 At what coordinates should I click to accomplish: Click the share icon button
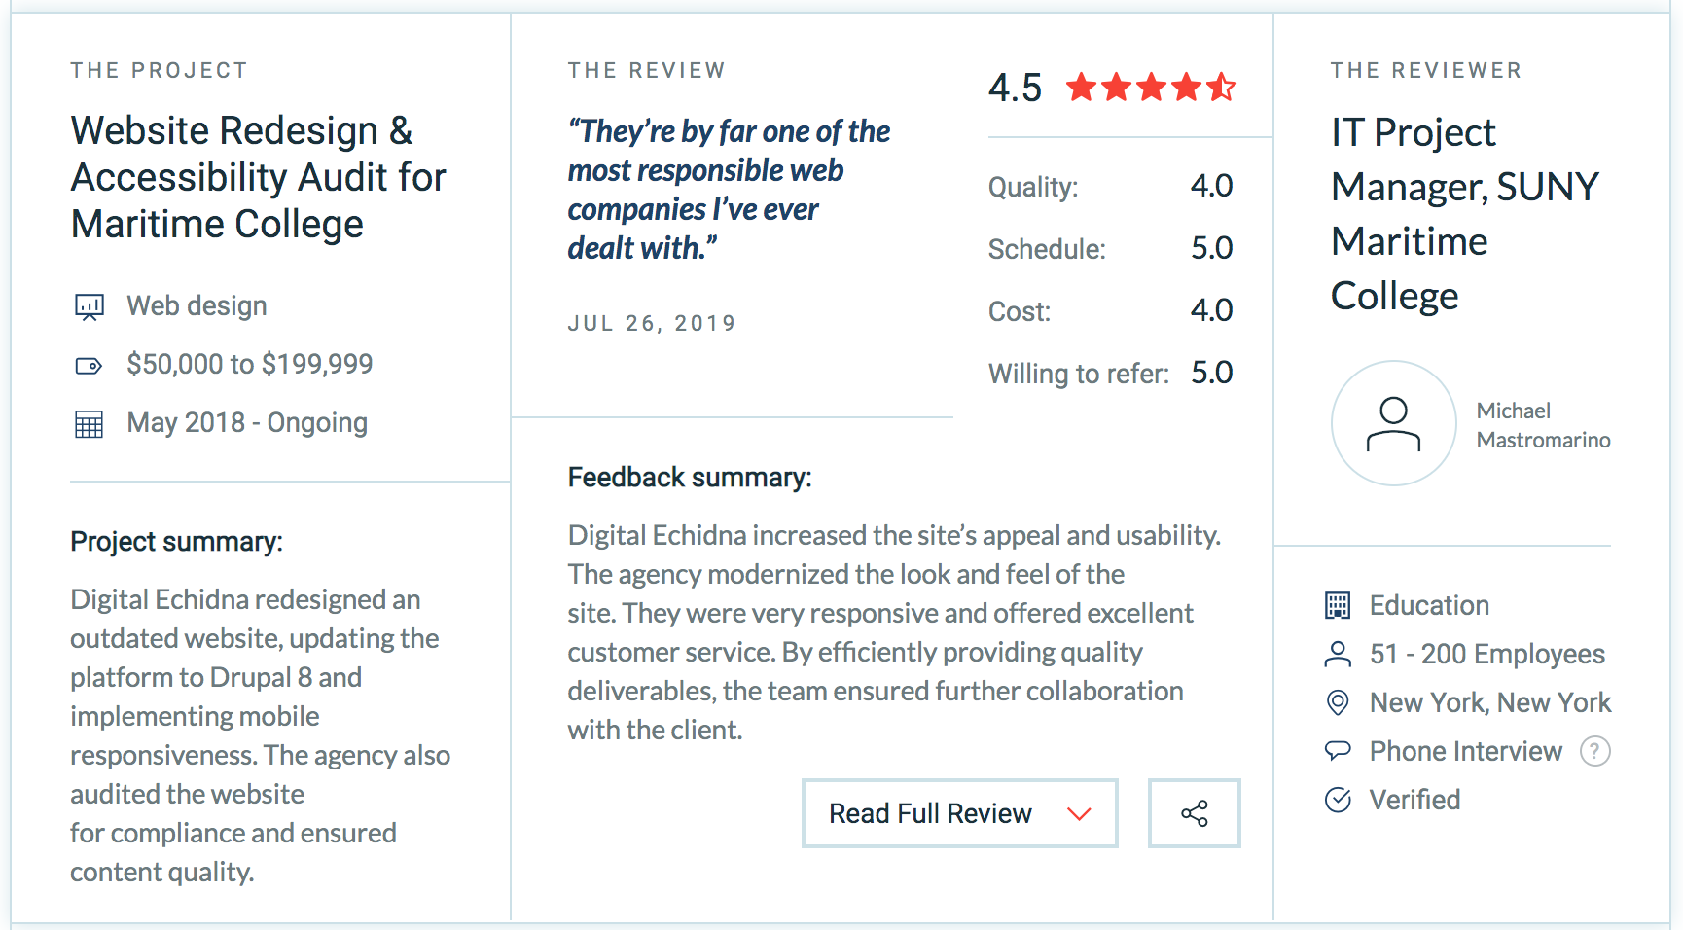[1194, 813]
